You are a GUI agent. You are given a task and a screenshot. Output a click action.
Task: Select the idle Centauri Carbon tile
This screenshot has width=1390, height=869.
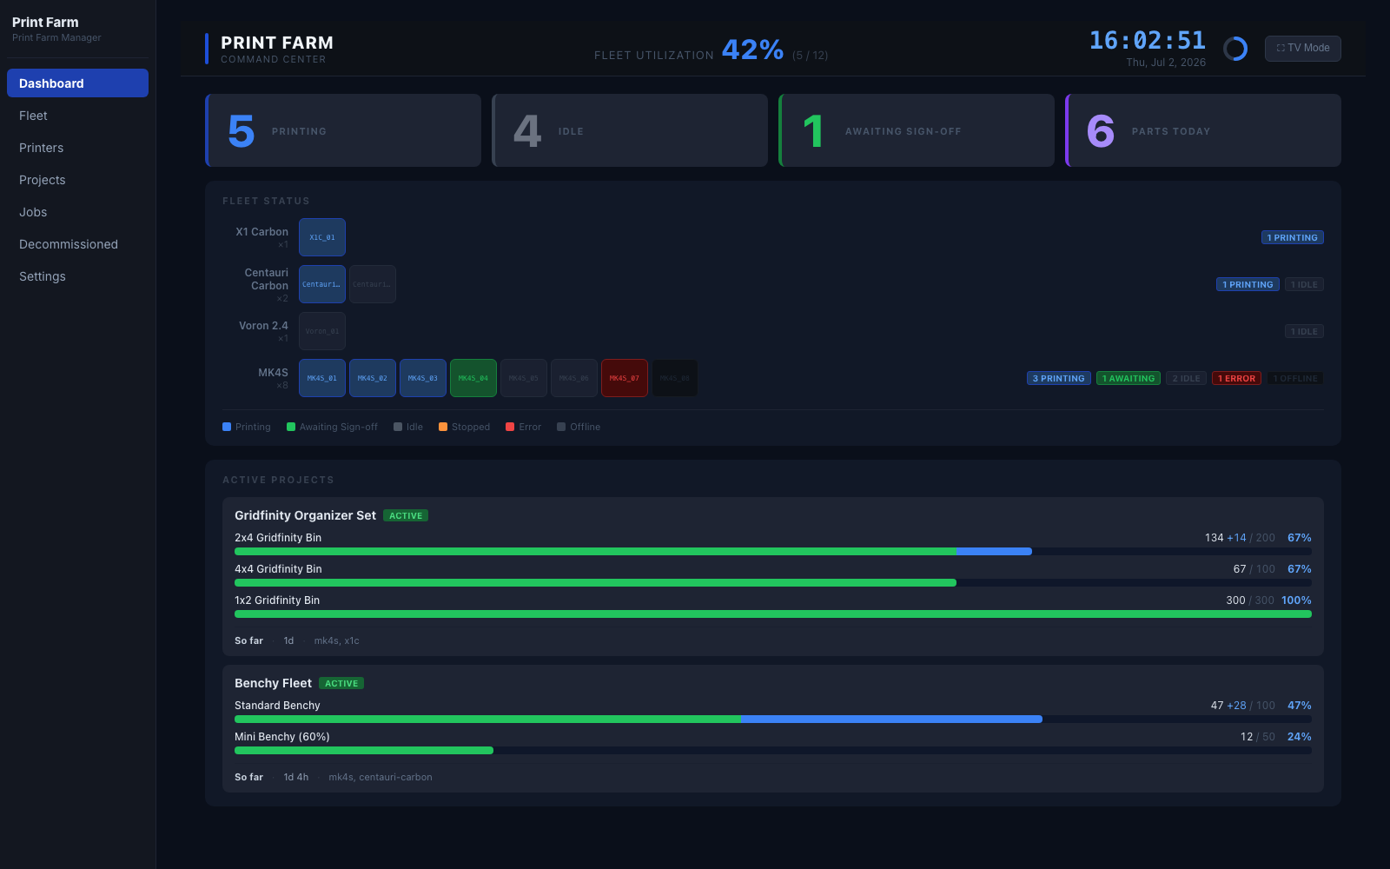click(373, 284)
